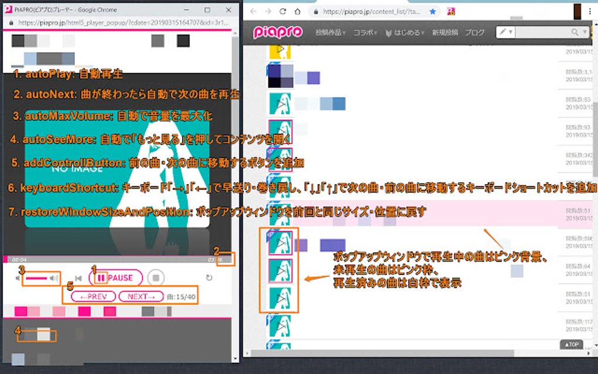Click the bookmark star in the popup address bar
This screenshot has height=374, width=598.
coord(433,11)
